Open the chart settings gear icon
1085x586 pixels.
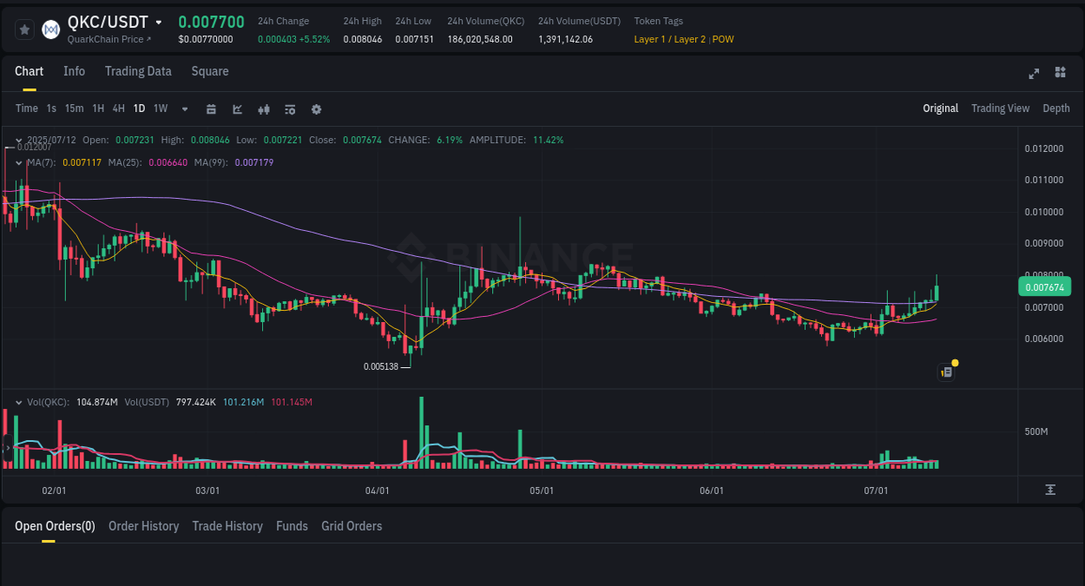coord(316,109)
